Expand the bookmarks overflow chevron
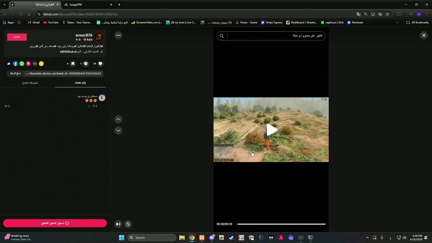 (397, 23)
